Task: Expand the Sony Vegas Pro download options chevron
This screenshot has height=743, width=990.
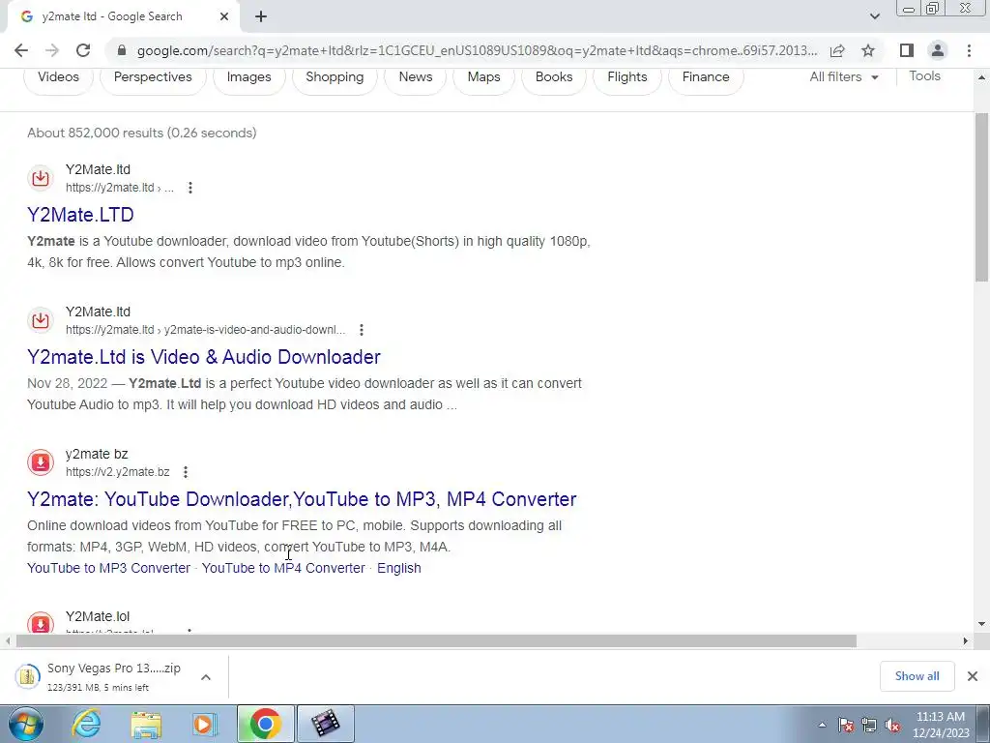Action: [x=206, y=677]
